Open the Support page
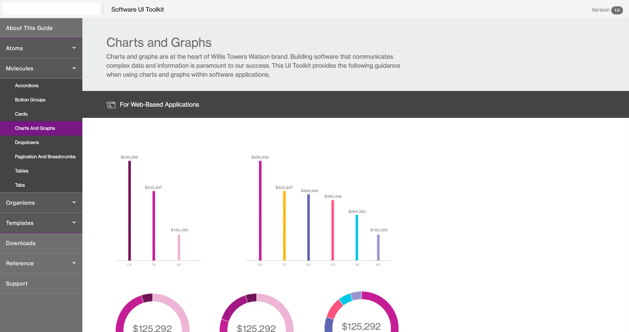The width and height of the screenshot is (629, 332). tap(17, 284)
